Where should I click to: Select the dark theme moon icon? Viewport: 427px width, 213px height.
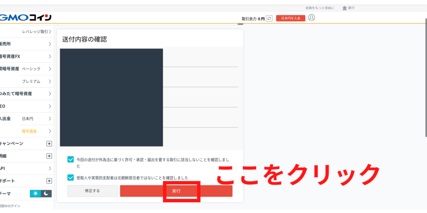pyautogui.click(x=46, y=193)
